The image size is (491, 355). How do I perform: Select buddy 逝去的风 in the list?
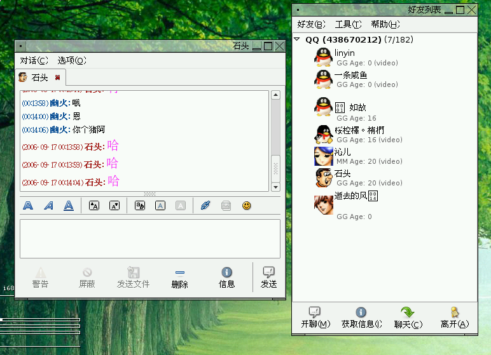[x=385, y=205]
